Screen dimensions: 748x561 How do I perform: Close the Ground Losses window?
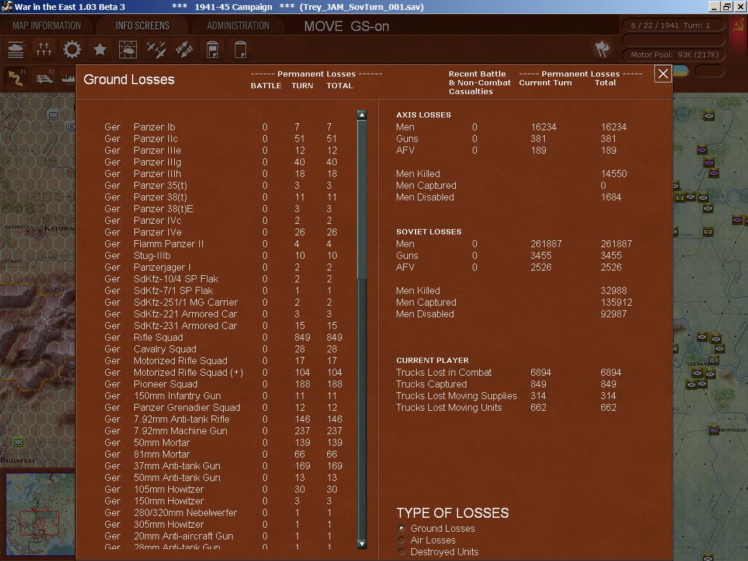click(663, 74)
